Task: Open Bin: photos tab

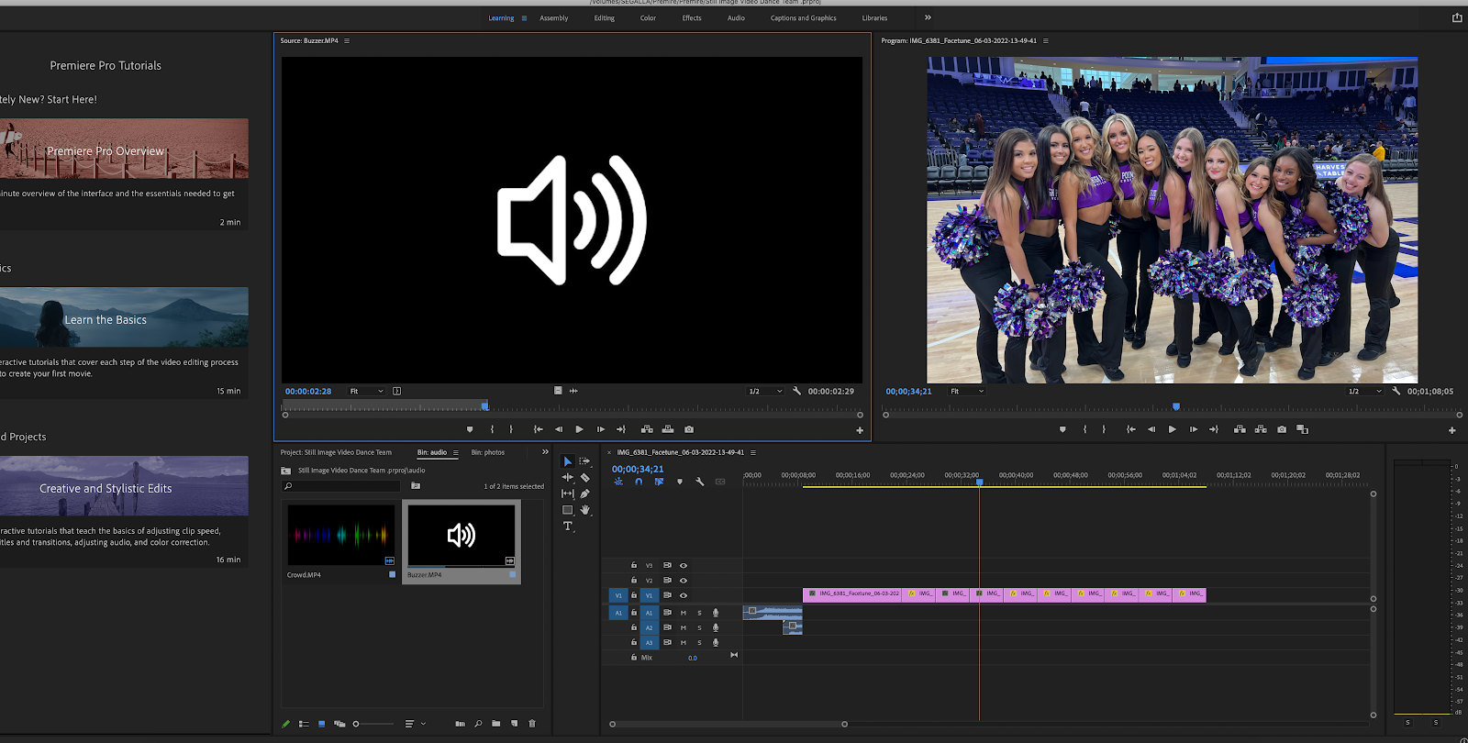Action: coord(488,452)
